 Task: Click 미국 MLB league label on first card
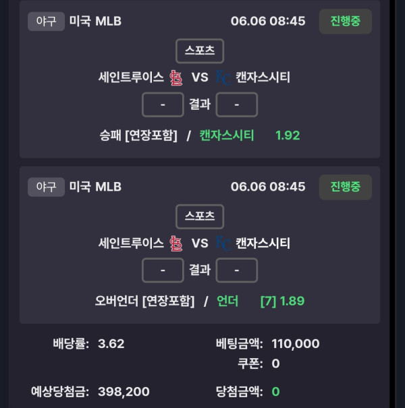(x=95, y=21)
